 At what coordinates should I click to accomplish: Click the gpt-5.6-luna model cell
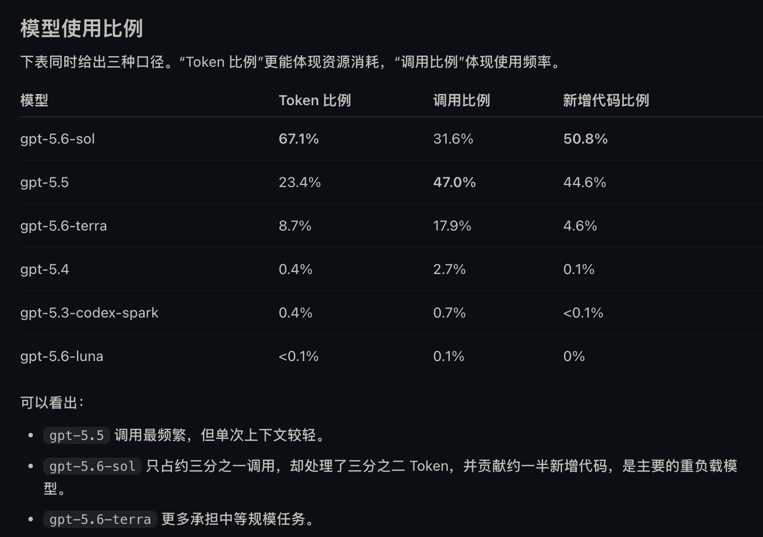[x=62, y=356]
